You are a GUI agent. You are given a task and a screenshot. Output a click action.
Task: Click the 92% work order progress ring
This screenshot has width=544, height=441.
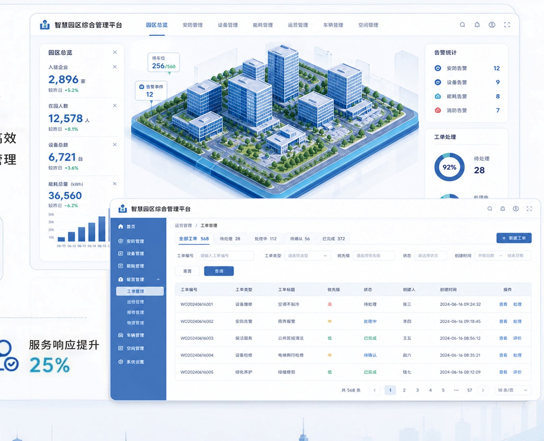click(x=449, y=167)
